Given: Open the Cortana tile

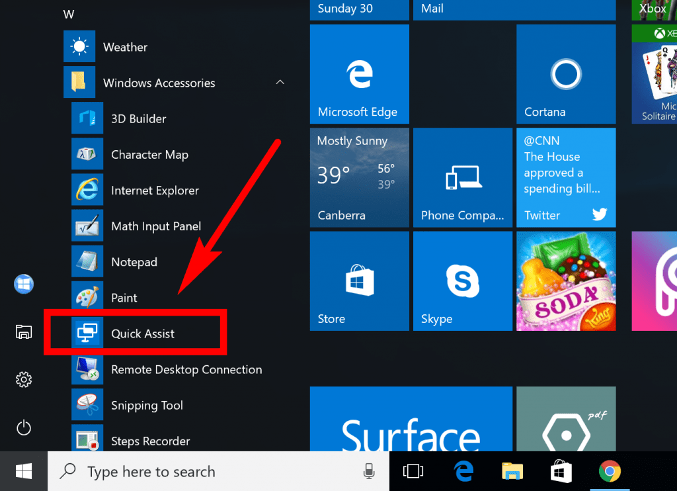Looking at the screenshot, I should click(x=566, y=74).
